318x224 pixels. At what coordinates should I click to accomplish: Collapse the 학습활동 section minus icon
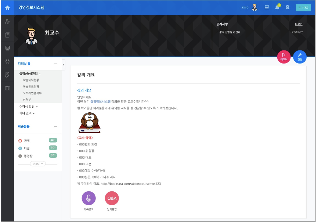[56, 127]
